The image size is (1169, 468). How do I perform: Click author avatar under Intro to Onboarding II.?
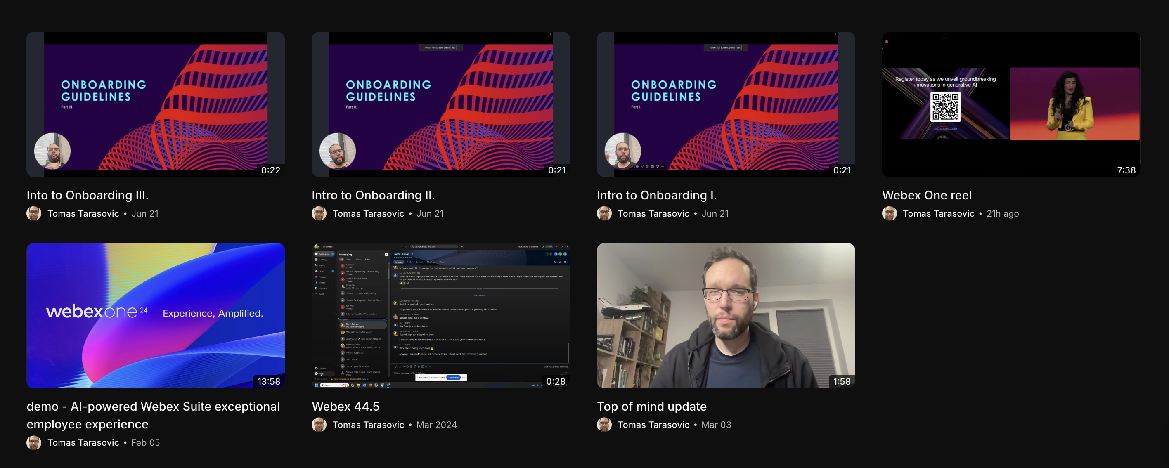pos(319,213)
